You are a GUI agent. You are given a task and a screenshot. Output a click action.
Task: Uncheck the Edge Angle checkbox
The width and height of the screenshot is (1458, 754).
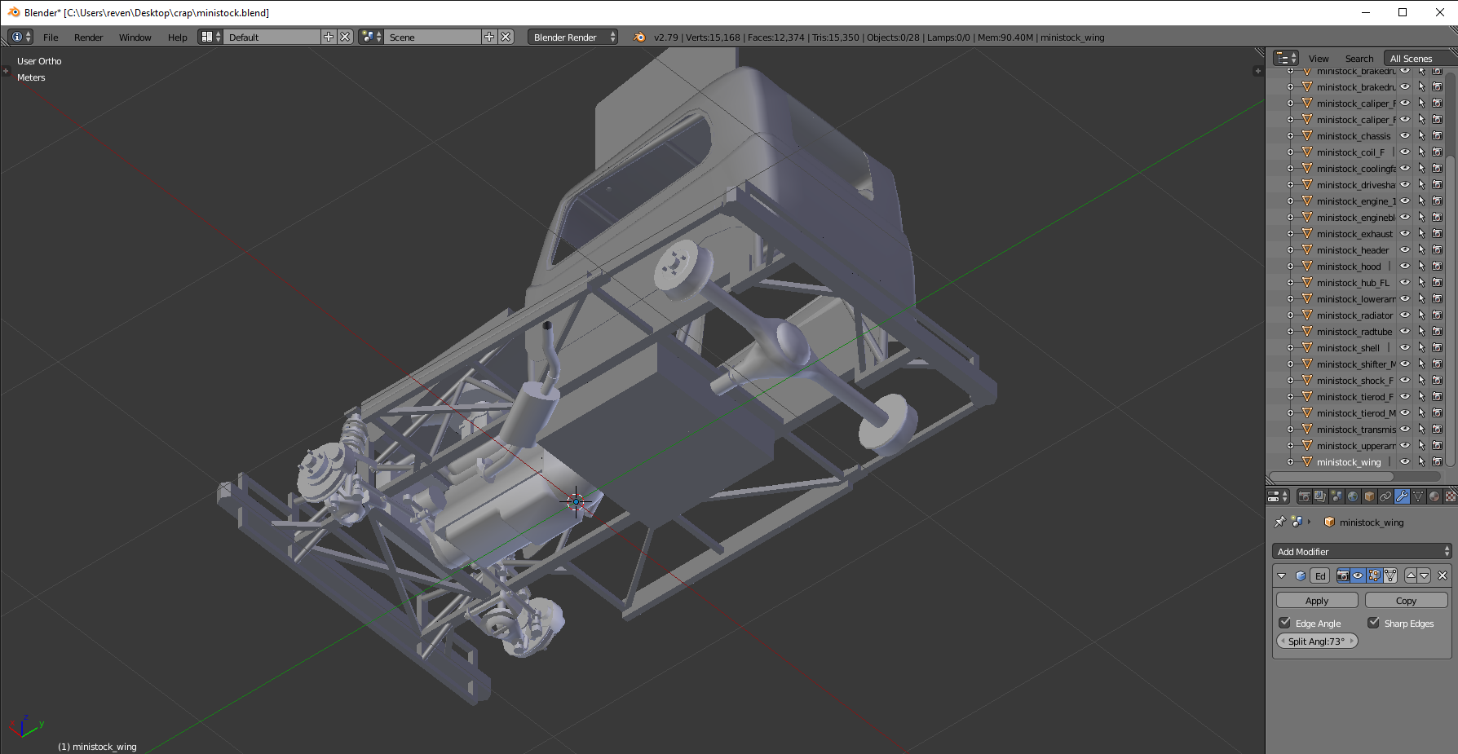[x=1285, y=623]
